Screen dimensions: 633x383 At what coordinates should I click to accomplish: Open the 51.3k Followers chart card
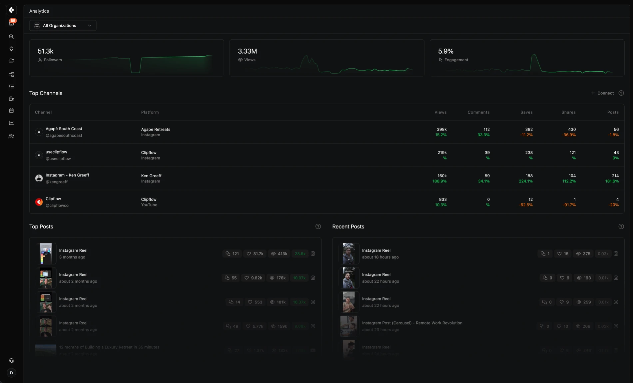click(x=127, y=58)
